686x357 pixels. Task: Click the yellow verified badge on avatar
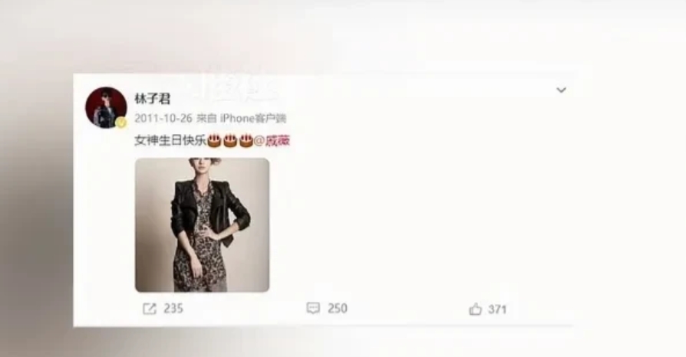coord(121,123)
